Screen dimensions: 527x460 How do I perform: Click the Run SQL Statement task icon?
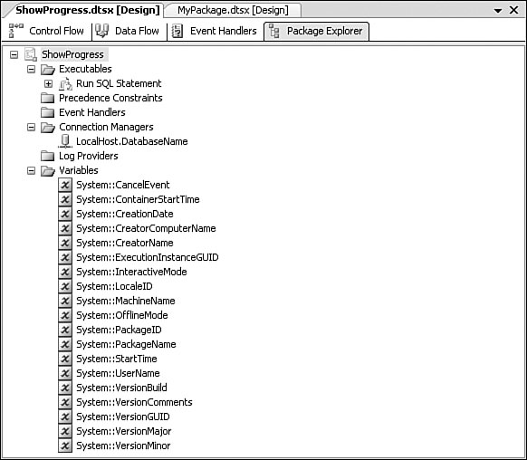pos(65,83)
